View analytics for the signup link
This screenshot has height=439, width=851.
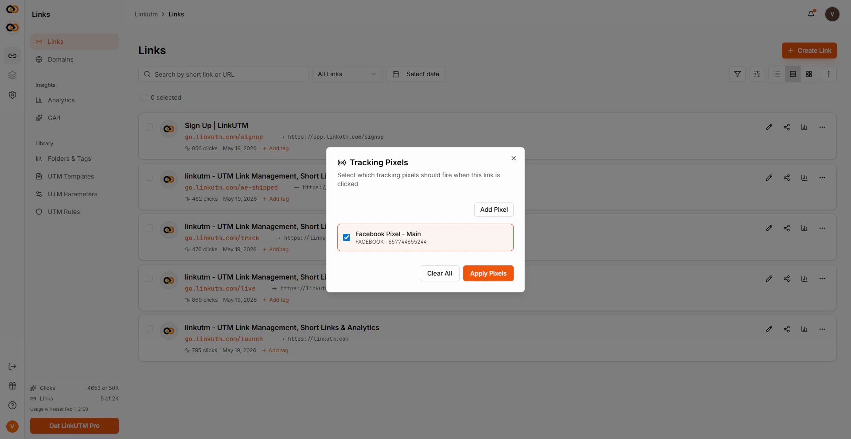804,127
